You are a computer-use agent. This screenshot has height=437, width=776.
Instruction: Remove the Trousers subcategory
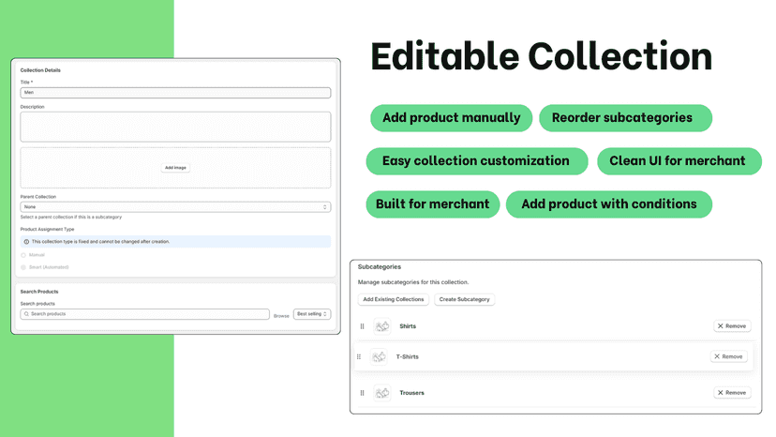[732, 393]
